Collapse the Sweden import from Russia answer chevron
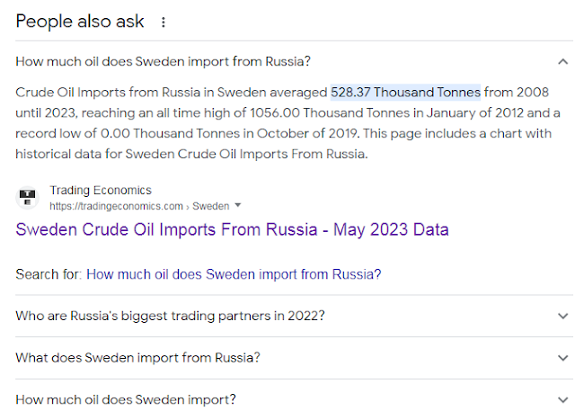 [563, 62]
